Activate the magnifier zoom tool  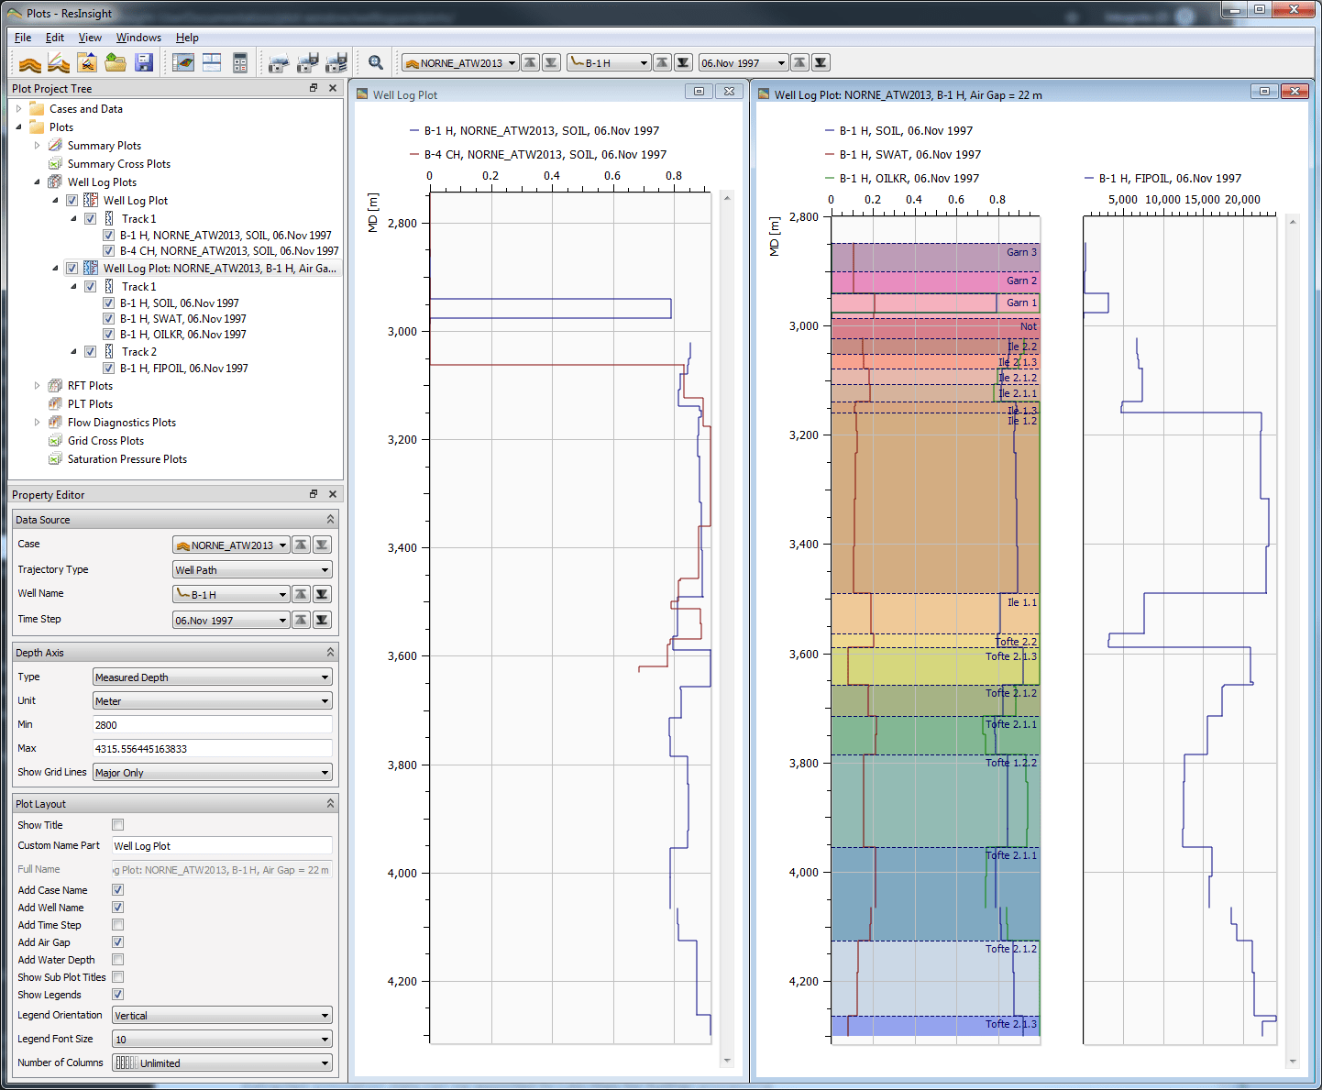pos(376,61)
